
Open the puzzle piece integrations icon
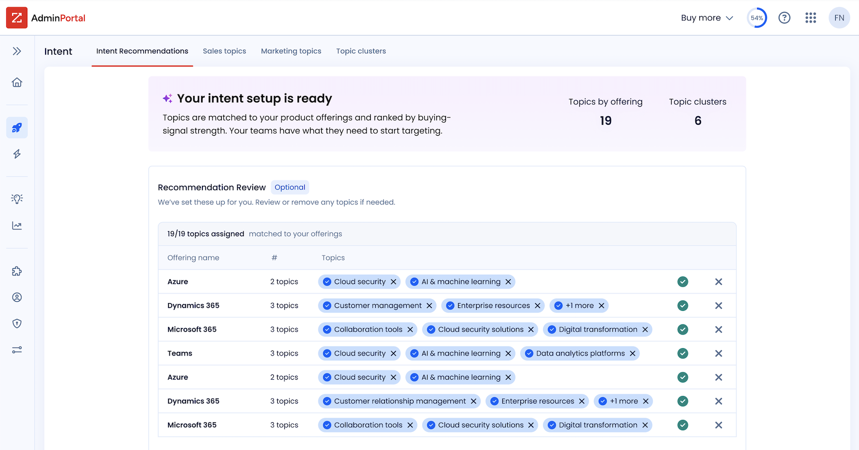17,271
